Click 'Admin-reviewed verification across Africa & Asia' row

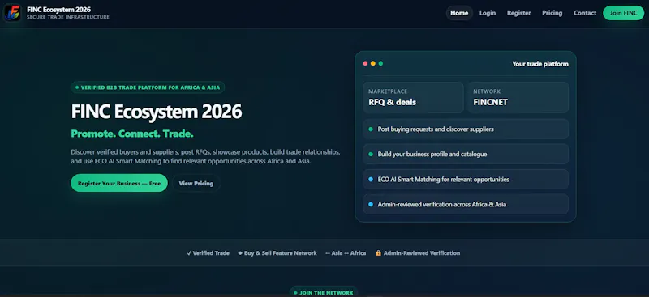point(466,204)
